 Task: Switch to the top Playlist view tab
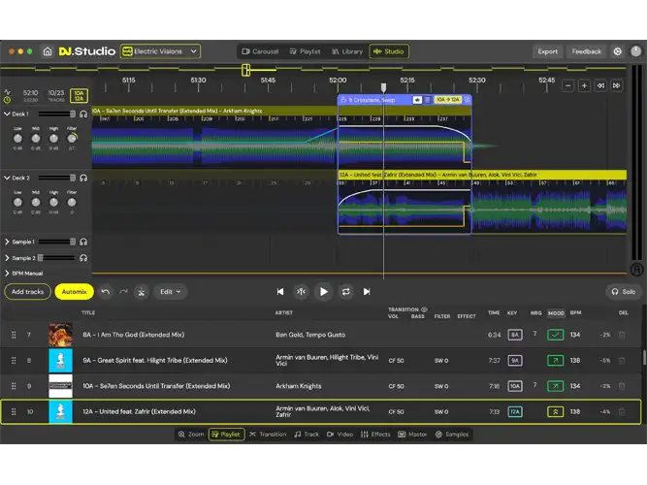[305, 51]
